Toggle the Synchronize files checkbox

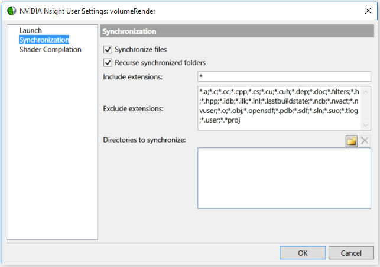[x=108, y=50]
